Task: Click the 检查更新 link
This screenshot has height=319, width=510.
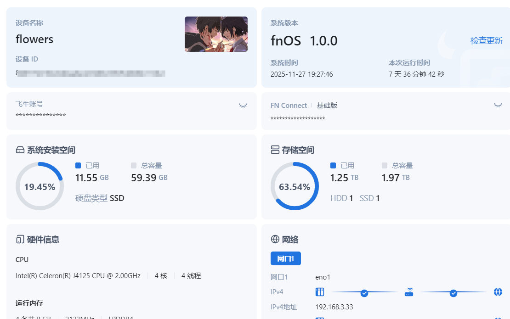Action: [x=486, y=40]
